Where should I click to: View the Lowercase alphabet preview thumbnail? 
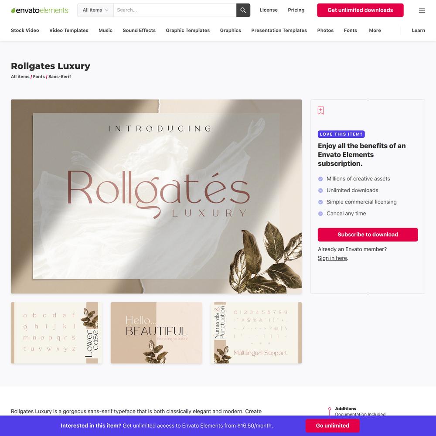[x=56, y=333]
